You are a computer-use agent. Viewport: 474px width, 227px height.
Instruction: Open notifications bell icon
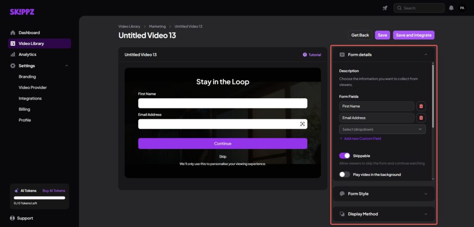pyautogui.click(x=451, y=8)
